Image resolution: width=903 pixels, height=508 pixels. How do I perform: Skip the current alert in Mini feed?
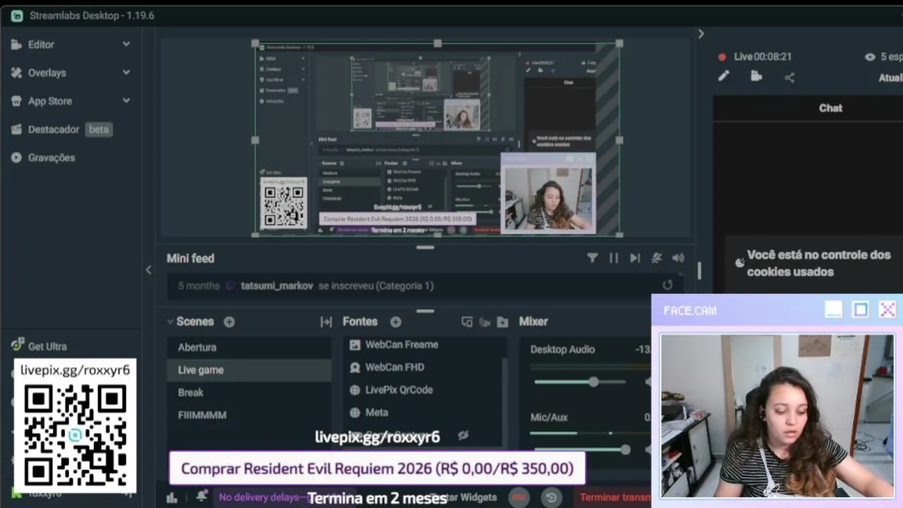635,258
